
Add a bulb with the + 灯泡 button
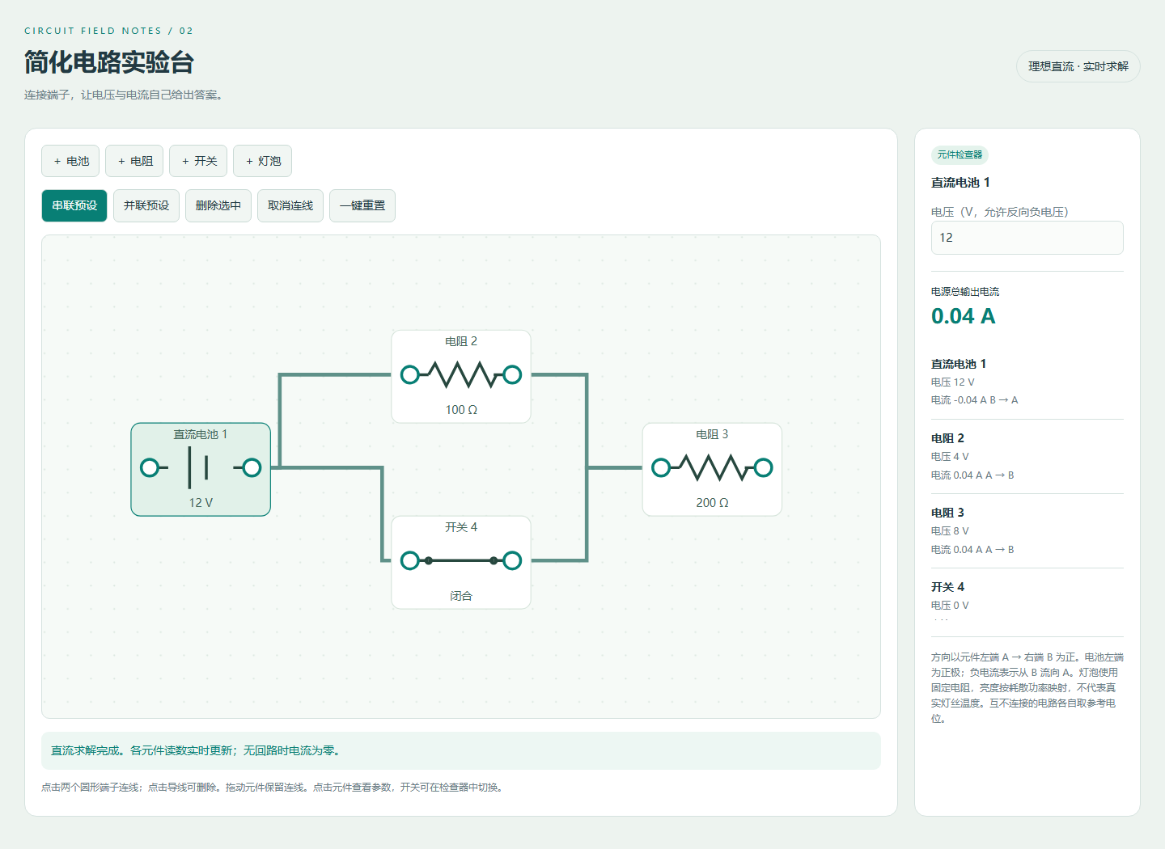262,161
